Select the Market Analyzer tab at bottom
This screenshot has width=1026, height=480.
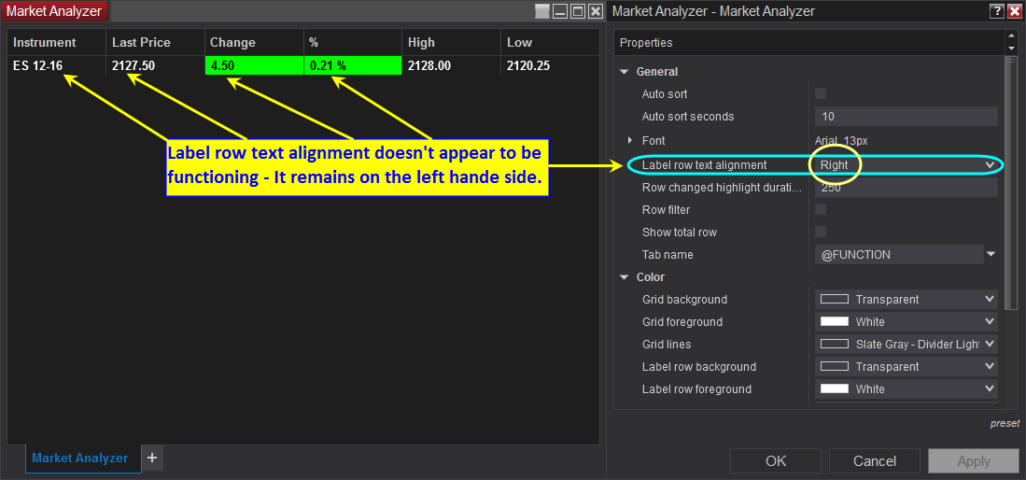(83, 459)
